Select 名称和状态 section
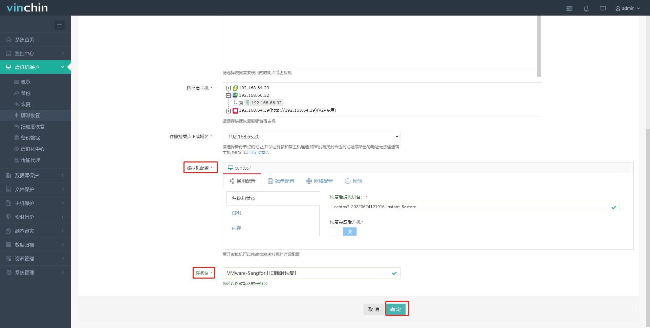Image resolution: width=650 pixels, height=328 pixels. (x=273, y=198)
